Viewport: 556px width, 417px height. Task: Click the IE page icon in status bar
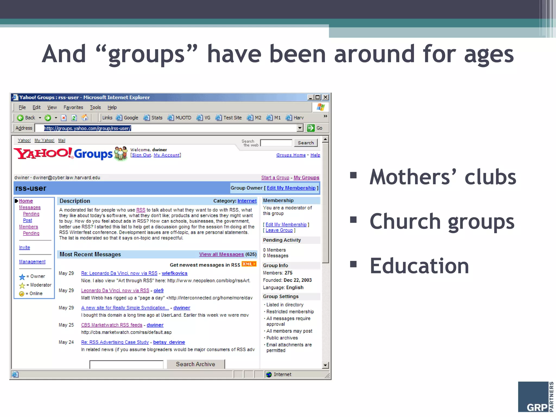(x=15, y=374)
